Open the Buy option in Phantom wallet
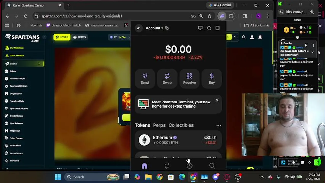The height and width of the screenshot is (183, 325). click(x=212, y=79)
